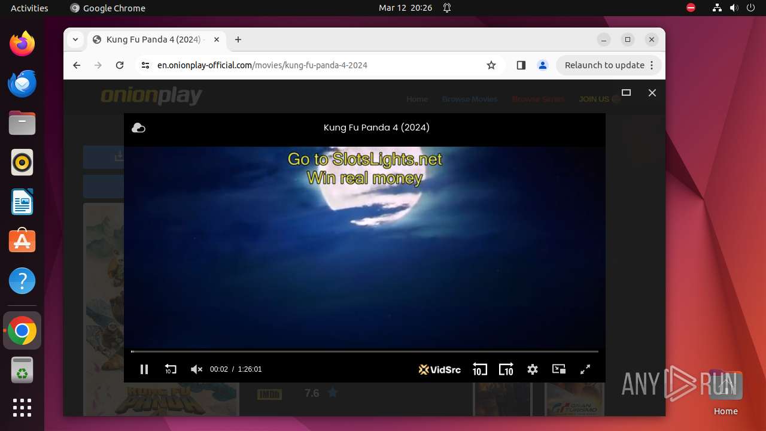The image size is (766, 431).
Task: Click the onionplay logo
Action: pyautogui.click(x=151, y=96)
